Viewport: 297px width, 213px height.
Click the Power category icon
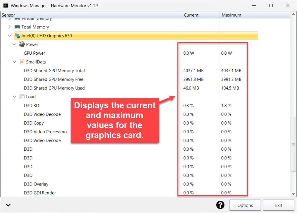click(x=22, y=44)
